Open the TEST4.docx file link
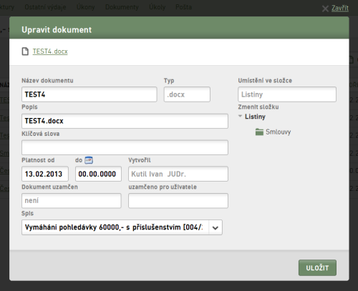 click(50, 51)
